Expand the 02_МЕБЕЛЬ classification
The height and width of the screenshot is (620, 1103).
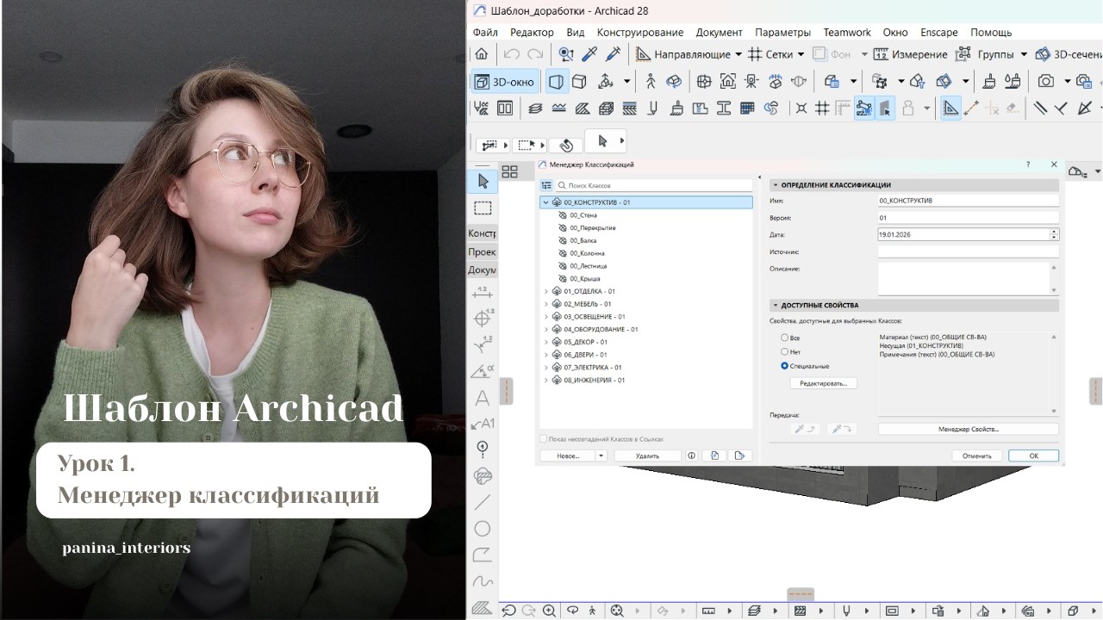pos(545,304)
